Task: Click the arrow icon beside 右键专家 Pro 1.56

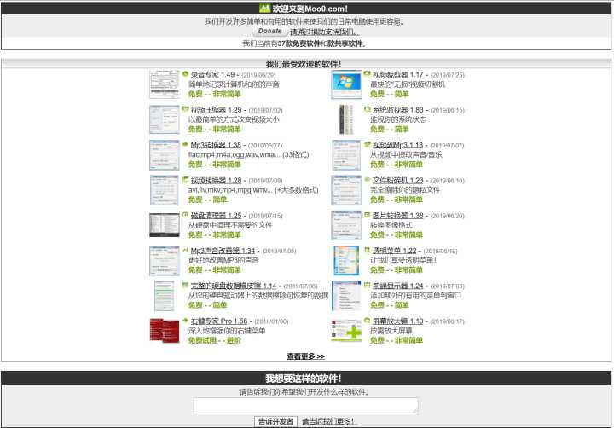Action: coord(185,321)
